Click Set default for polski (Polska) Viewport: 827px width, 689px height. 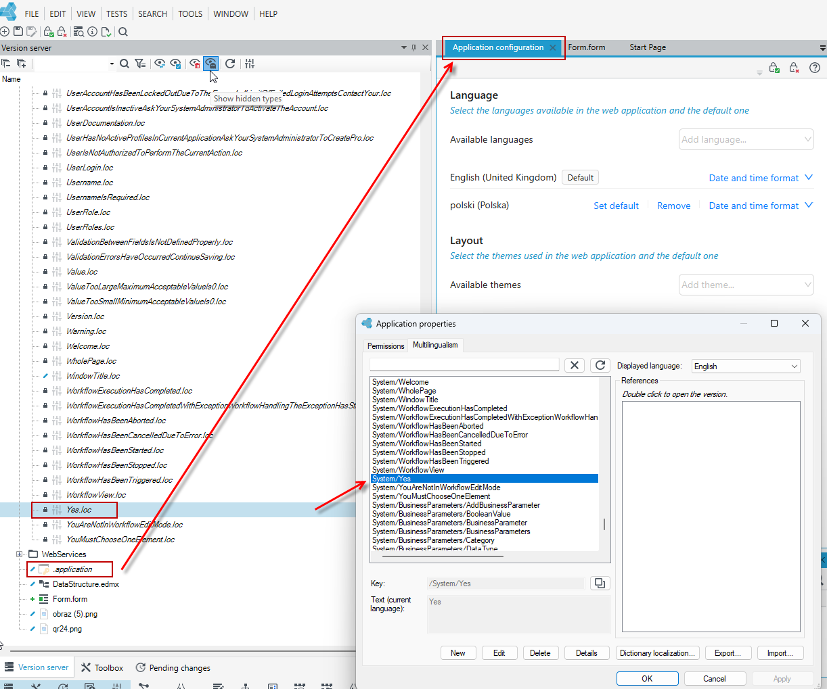click(x=616, y=206)
